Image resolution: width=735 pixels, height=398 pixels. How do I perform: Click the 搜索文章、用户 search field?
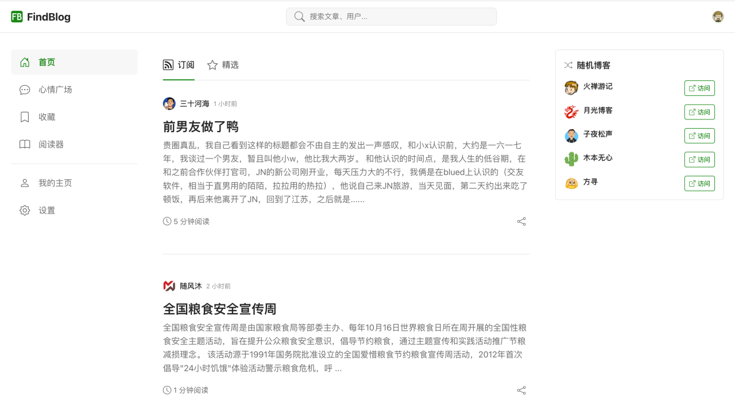pos(396,17)
